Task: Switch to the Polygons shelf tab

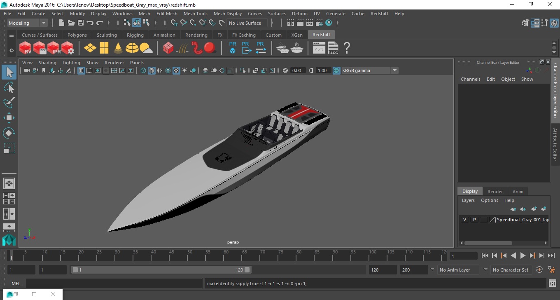Action: pos(77,35)
